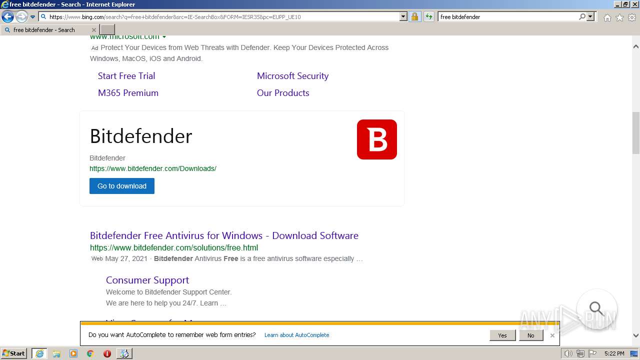
Task: Click the magnifier search icon in the toolbar
Action: pos(582,16)
